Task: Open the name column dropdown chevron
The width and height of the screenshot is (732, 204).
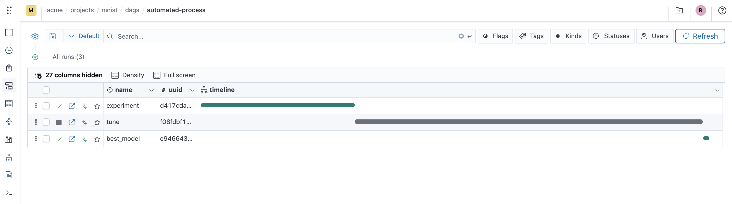Action: [x=152, y=90]
